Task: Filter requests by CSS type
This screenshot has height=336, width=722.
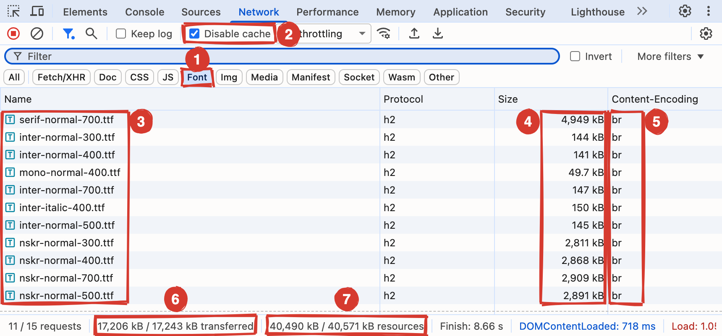Action: coord(139,77)
